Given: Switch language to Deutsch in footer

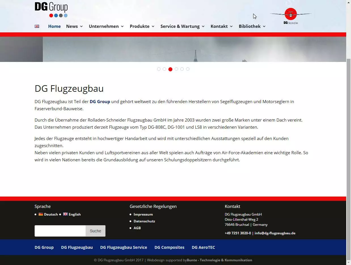Looking at the screenshot, I should (51, 214).
